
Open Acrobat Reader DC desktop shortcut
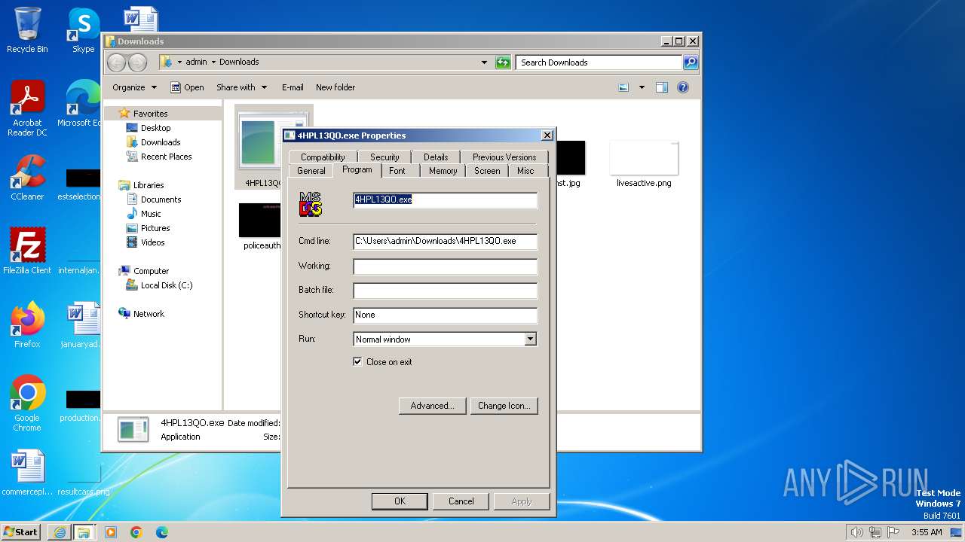tap(27, 108)
